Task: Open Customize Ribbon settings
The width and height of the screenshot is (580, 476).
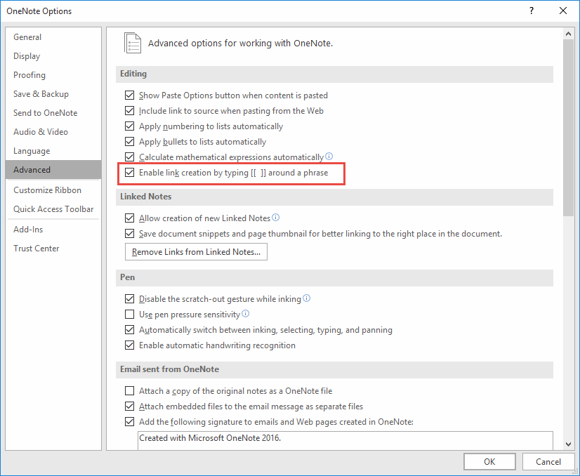Action: pos(53,190)
